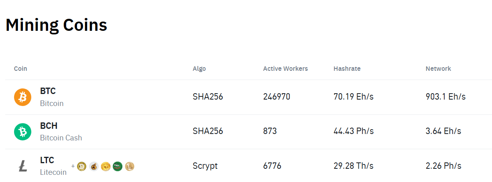Click the Coin column header
Image resolution: width=492 pixels, height=182 pixels.
(x=20, y=69)
